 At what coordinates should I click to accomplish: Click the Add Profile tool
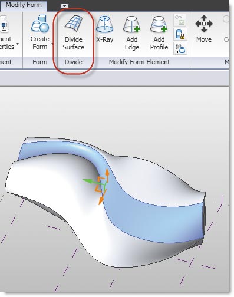point(159,32)
